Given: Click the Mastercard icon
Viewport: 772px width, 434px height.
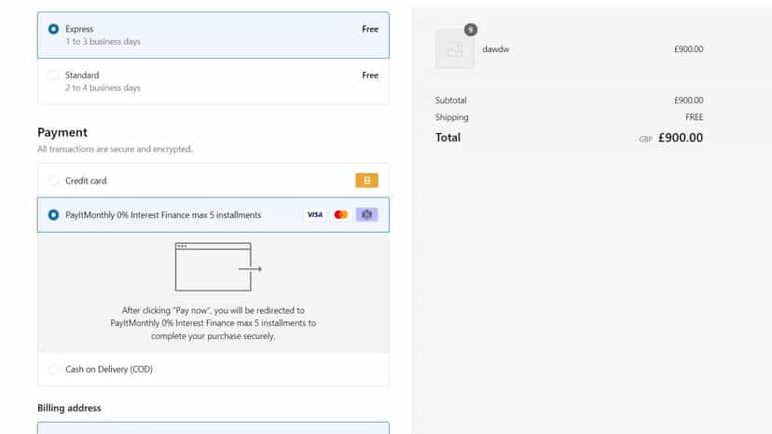Looking at the screenshot, I should 340,214.
